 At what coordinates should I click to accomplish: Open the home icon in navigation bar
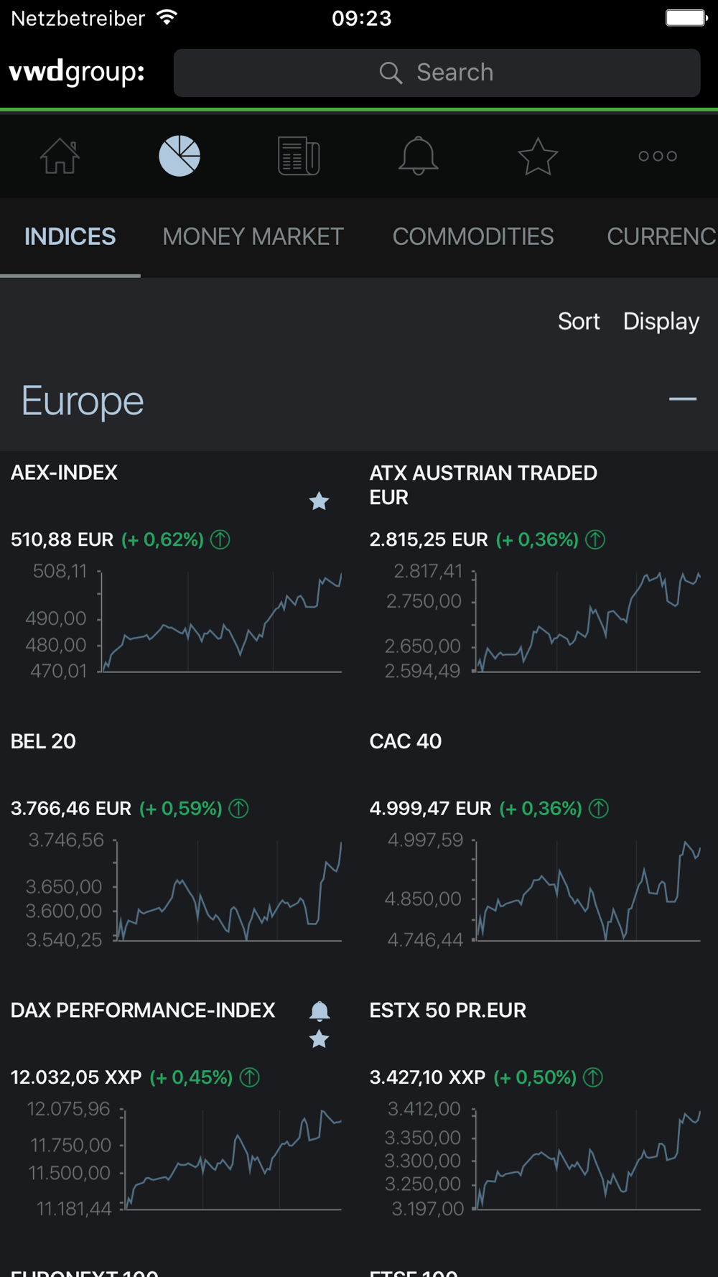(60, 156)
